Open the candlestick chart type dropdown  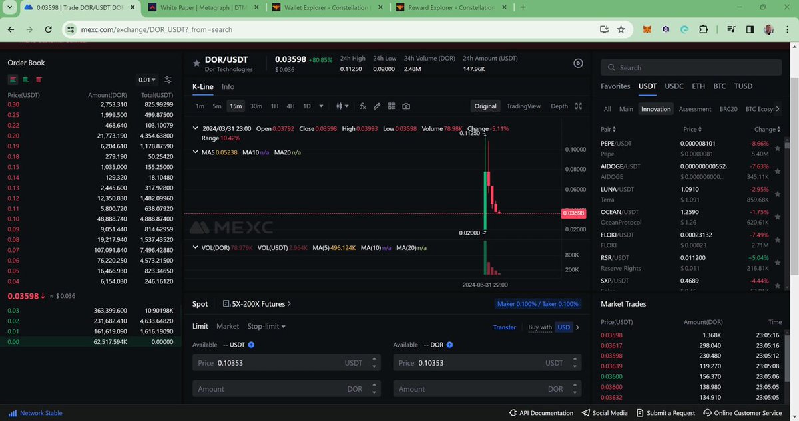point(342,106)
